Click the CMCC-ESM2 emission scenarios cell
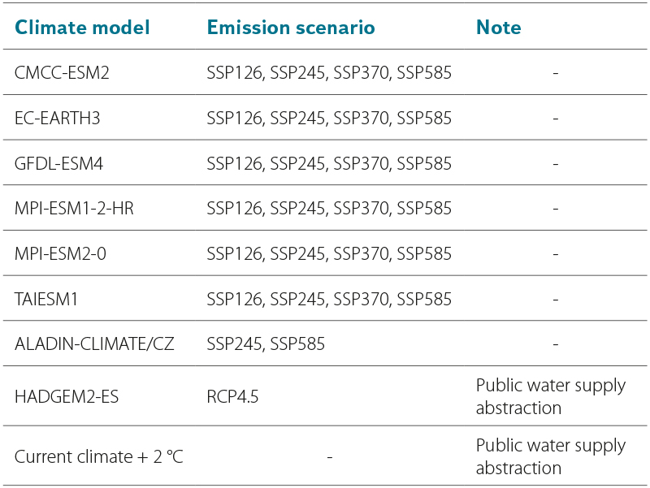 click(329, 72)
